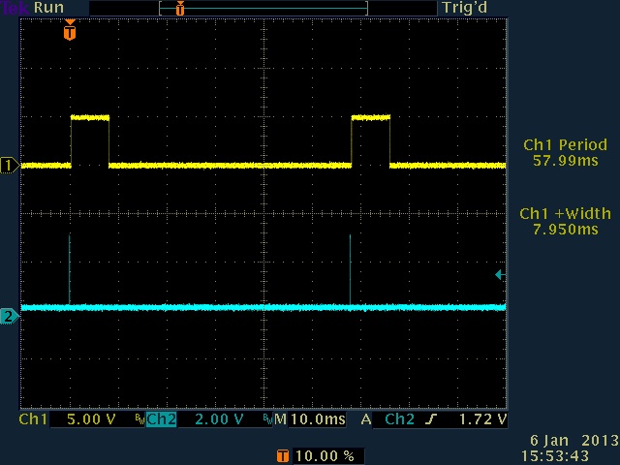The image size is (620, 465).
Task: Click the 57.99ms period value
Action: point(566,161)
